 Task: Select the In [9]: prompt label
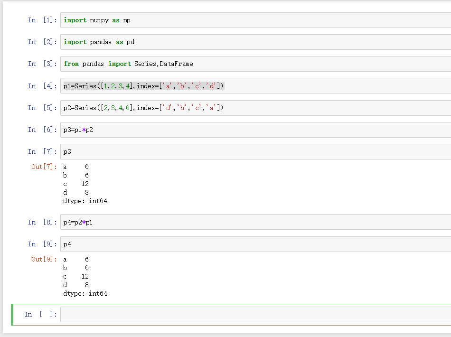point(42,244)
